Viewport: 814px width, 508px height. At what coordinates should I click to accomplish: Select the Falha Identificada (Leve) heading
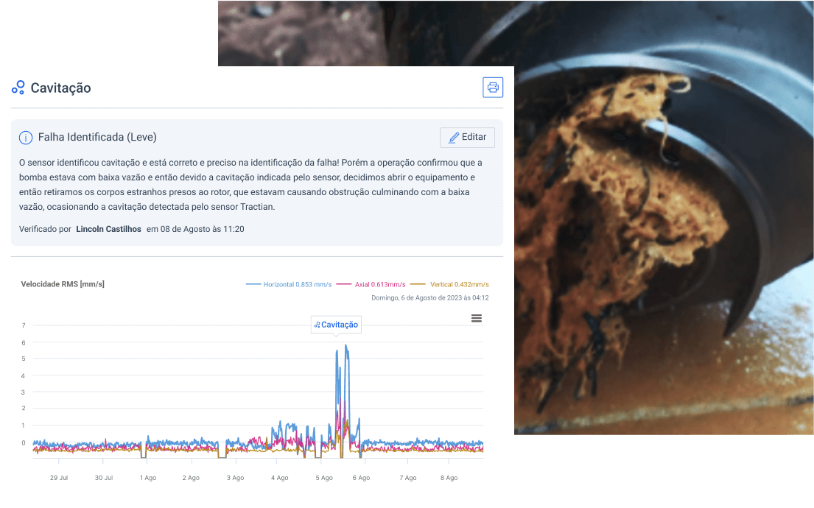(x=97, y=138)
